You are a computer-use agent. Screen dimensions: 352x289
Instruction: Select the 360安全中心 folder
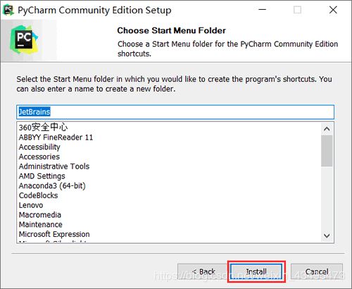click(44, 128)
